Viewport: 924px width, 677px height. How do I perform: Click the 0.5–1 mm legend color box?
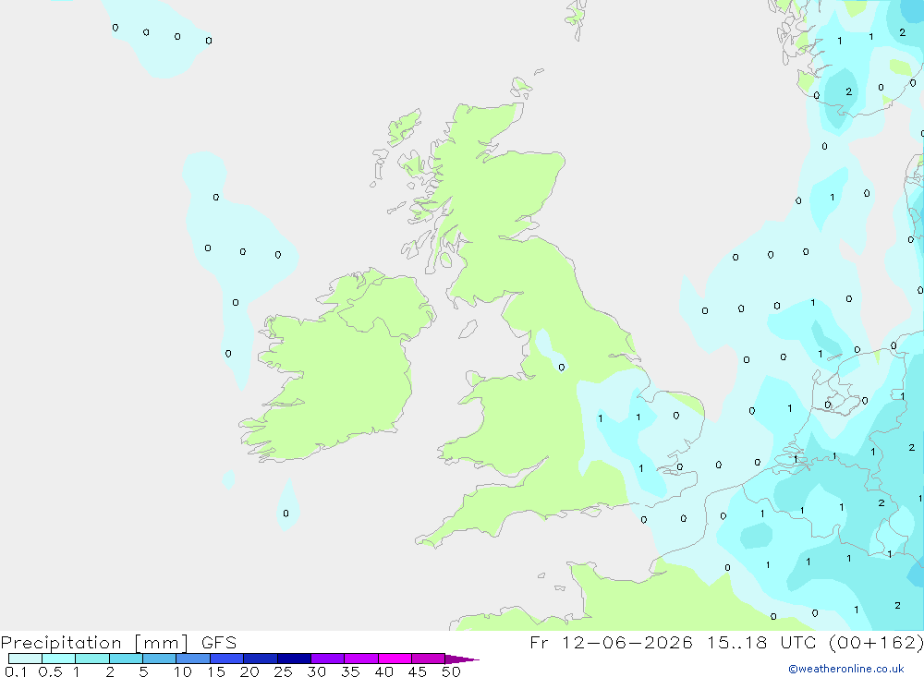click(58, 659)
